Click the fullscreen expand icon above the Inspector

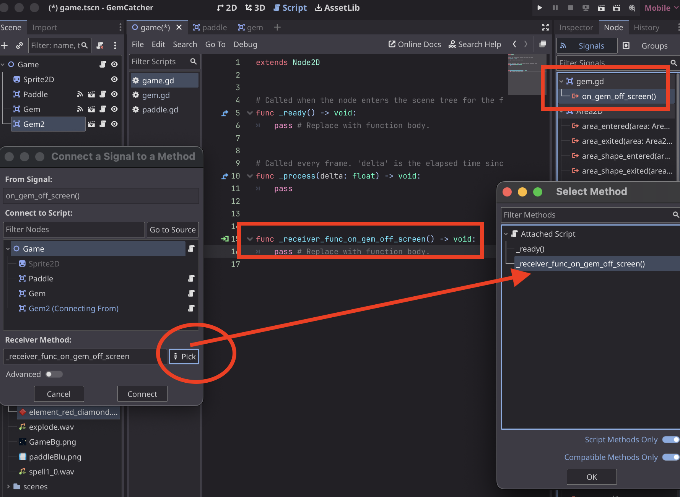tap(545, 27)
